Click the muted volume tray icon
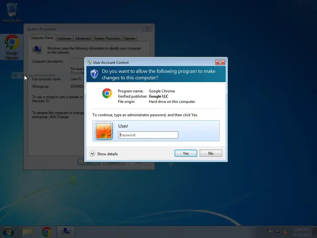Image resolution: width=317 pixels, height=238 pixels. pyautogui.click(x=286, y=232)
